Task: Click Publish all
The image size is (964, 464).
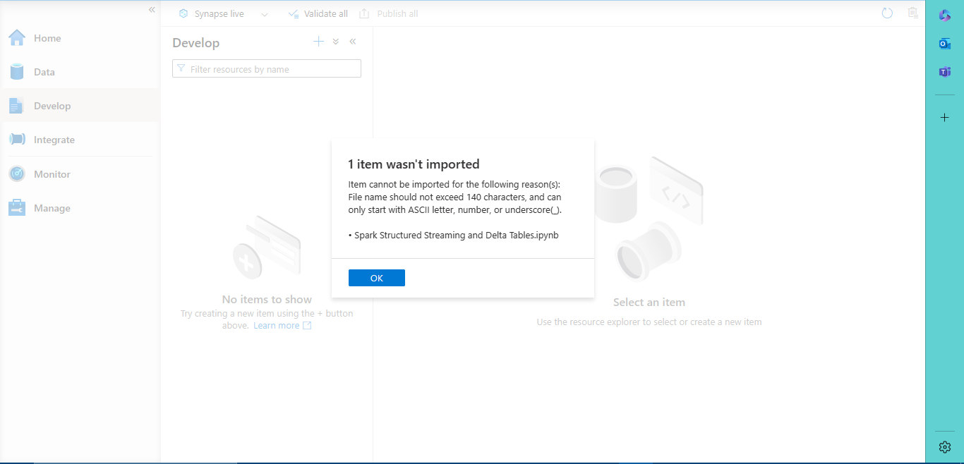Action: tap(389, 13)
